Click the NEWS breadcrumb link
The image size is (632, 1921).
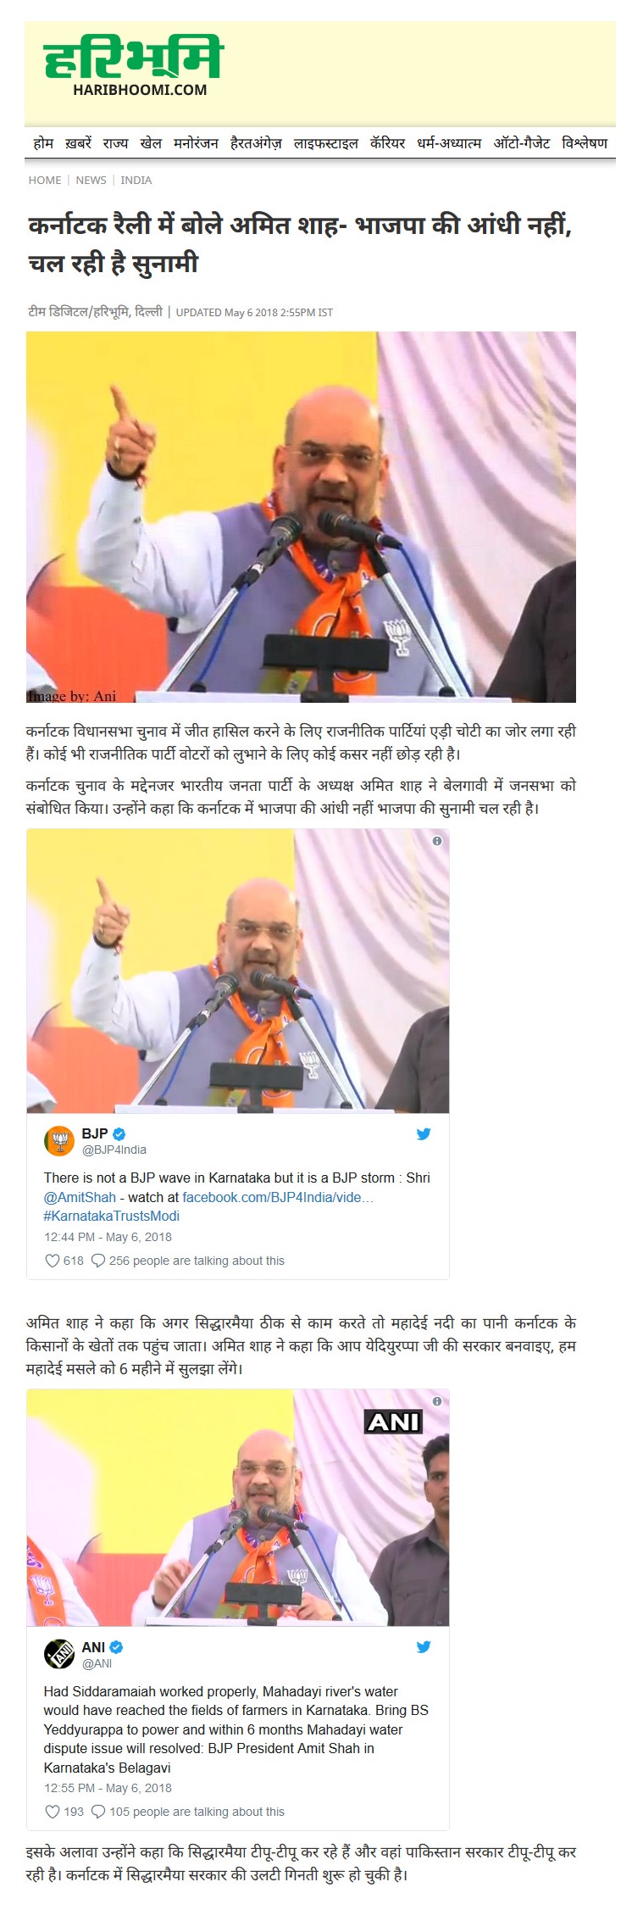tap(91, 180)
